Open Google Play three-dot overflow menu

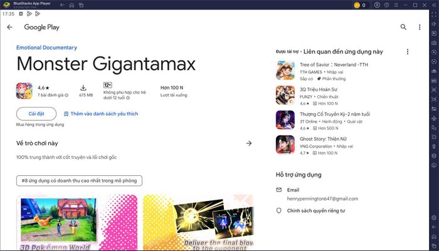tap(420, 27)
